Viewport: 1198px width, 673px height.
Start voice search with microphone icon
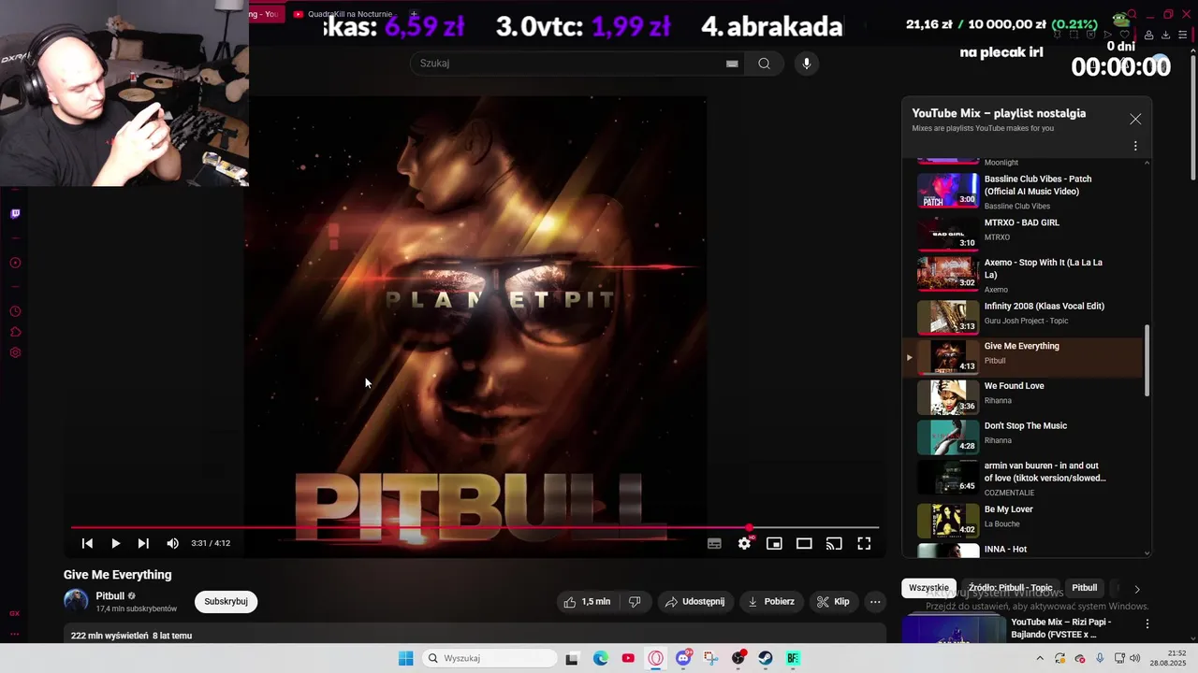[807, 64]
